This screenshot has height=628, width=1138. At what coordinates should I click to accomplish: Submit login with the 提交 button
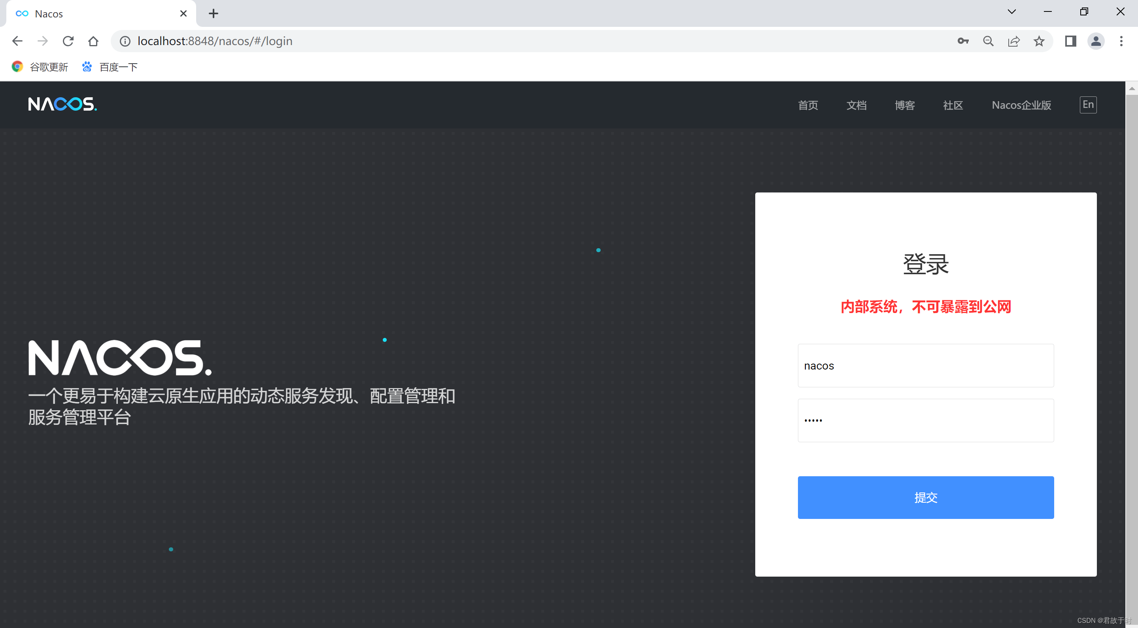[x=926, y=497]
